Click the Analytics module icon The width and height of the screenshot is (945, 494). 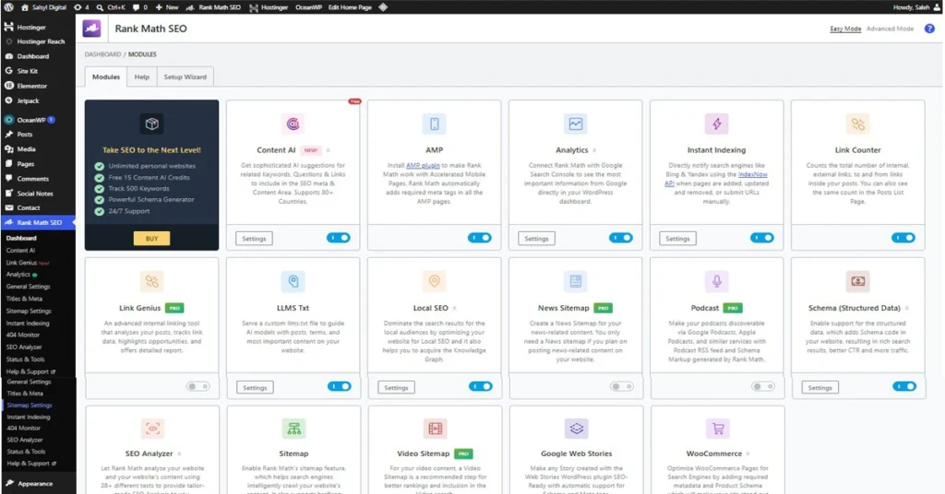(576, 123)
